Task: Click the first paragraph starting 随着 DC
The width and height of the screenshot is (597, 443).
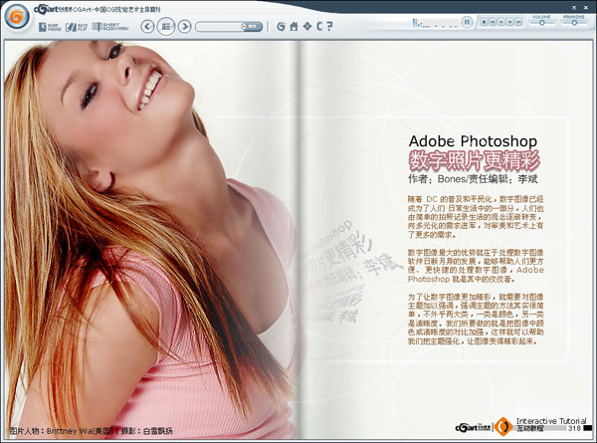Action: (x=476, y=217)
